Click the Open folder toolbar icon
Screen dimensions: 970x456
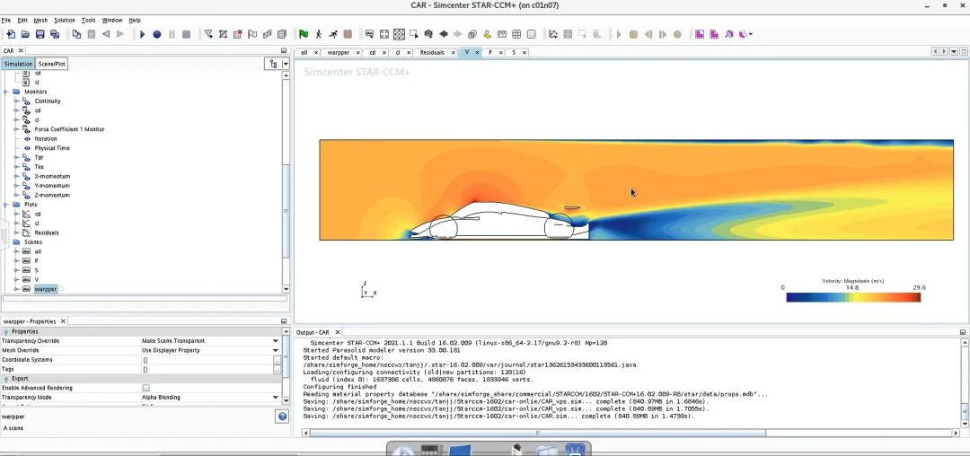[x=25, y=34]
